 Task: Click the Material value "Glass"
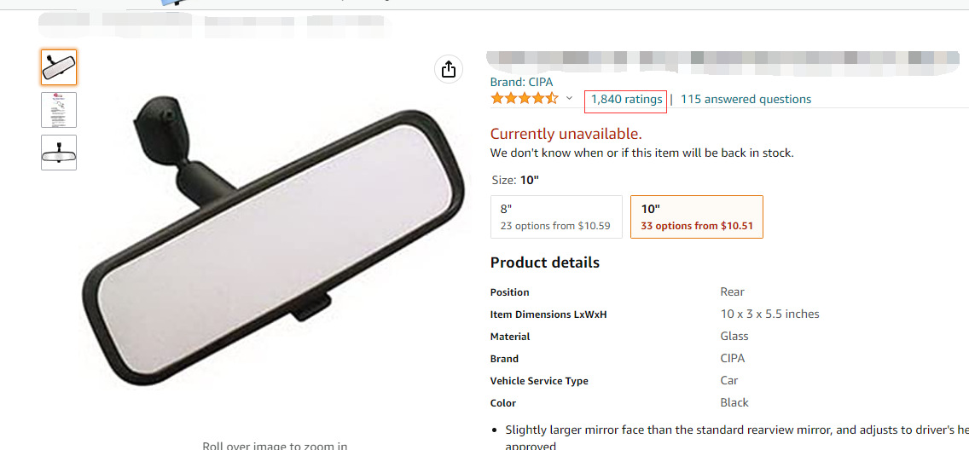click(734, 337)
